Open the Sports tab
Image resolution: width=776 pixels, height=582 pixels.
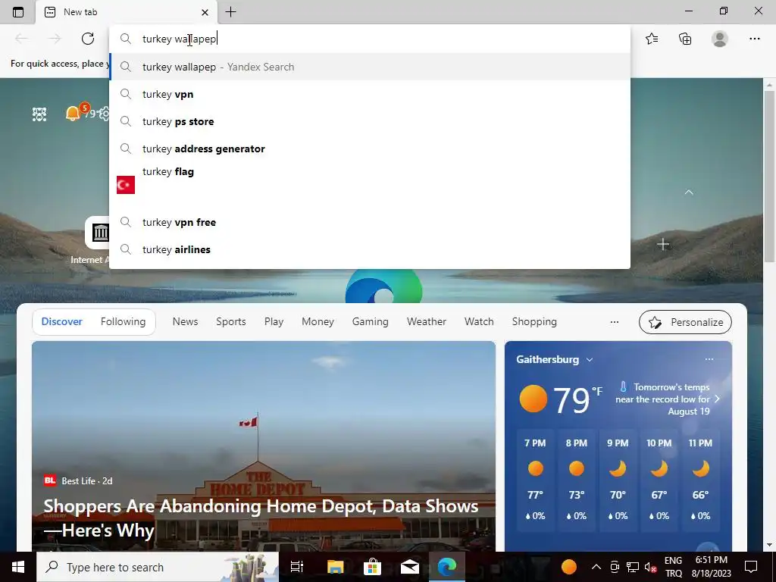(230, 321)
